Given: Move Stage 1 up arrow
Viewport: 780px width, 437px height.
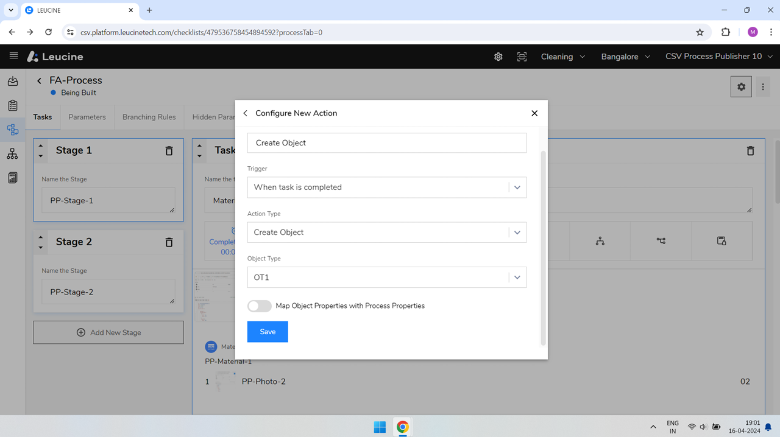Looking at the screenshot, I should 41,145.
